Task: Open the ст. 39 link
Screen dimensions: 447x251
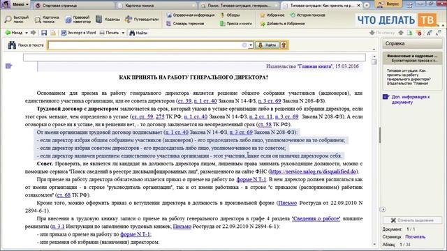Action: 184,100
